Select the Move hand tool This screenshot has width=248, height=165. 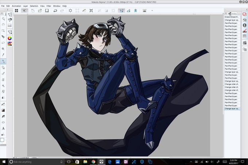pyautogui.click(x=3, y=25)
